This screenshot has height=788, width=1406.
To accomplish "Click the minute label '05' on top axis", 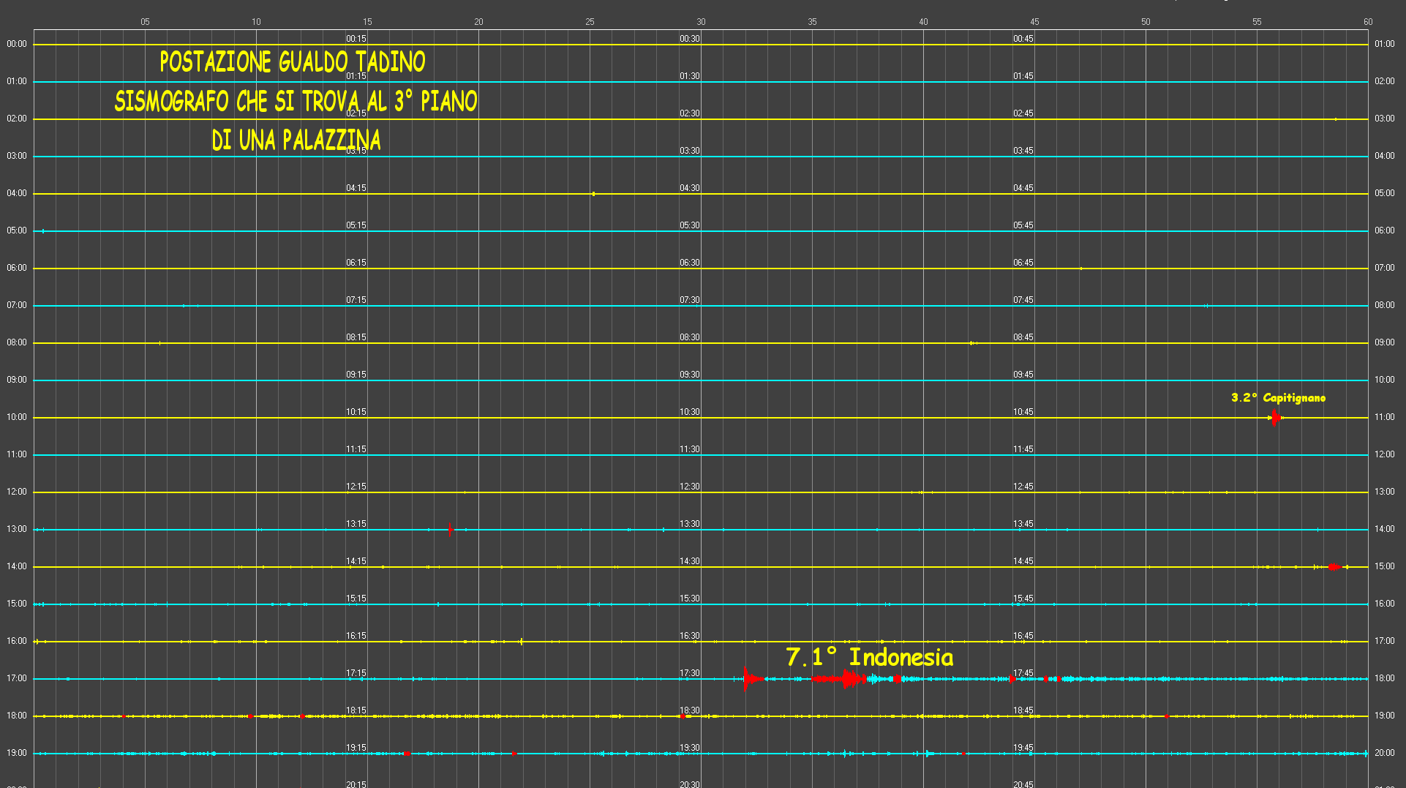I will (145, 21).
